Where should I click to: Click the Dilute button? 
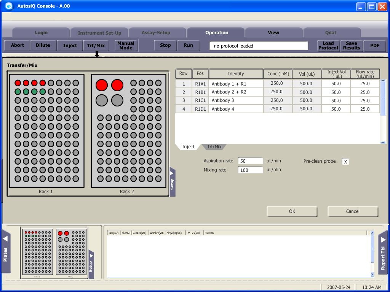pyautogui.click(x=43, y=46)
